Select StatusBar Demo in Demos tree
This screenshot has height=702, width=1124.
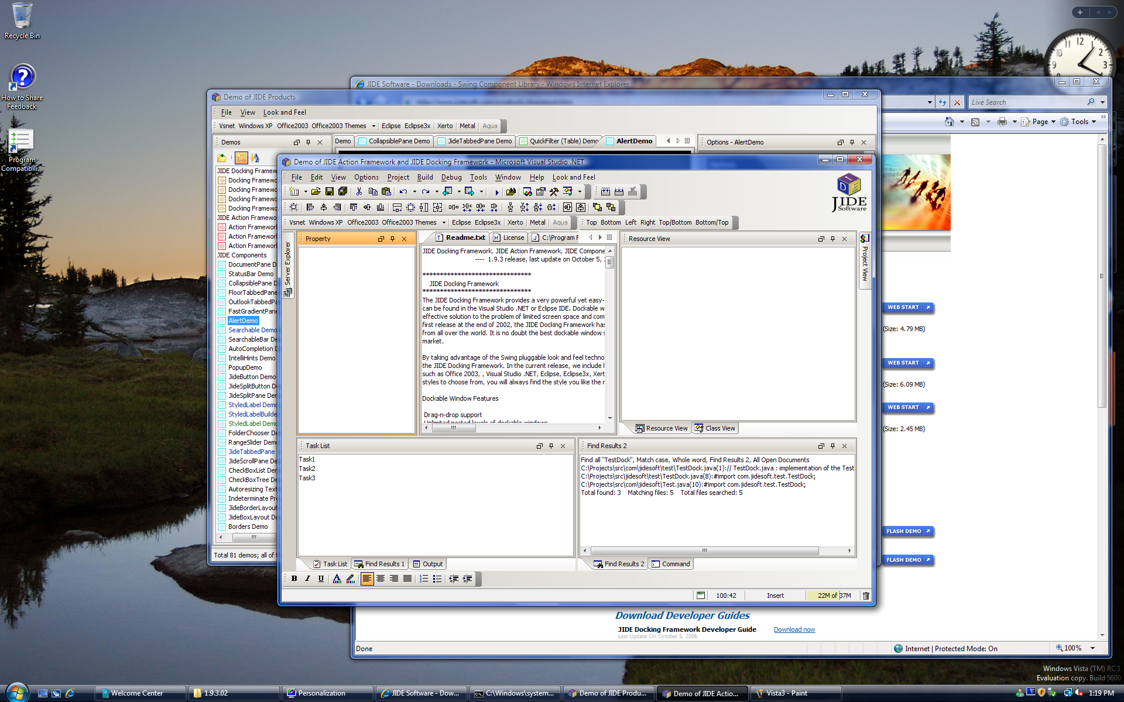[x=251, y=274]
